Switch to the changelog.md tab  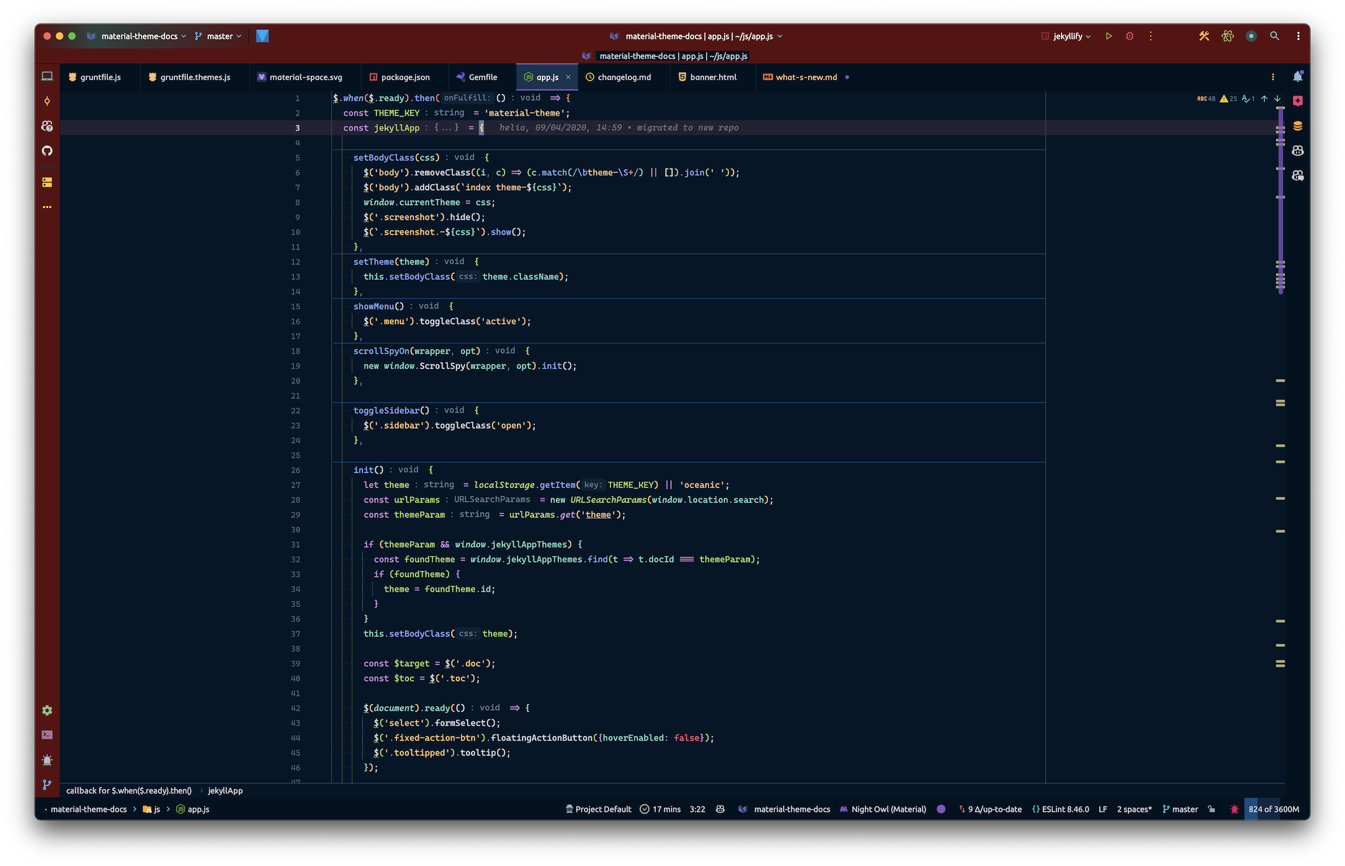623,77
